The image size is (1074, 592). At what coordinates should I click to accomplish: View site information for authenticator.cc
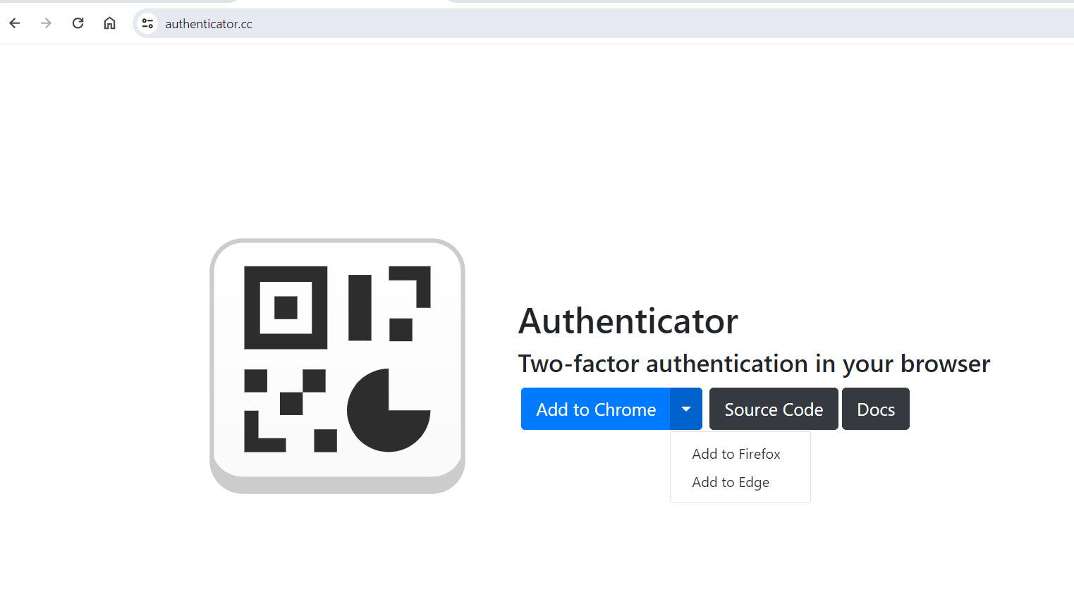point(147,23)
